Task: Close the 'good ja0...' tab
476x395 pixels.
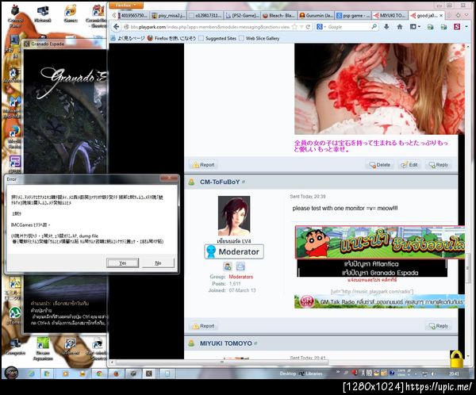Action: (441, 16)
